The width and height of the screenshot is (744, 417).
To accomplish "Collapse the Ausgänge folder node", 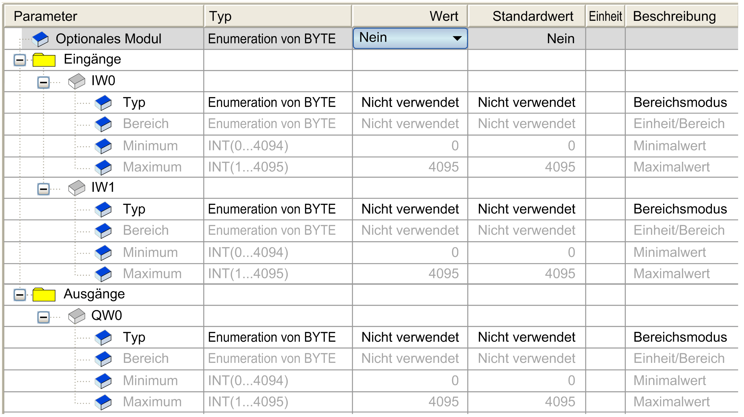I will 20,295.
